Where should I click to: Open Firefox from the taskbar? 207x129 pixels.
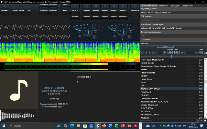pos(104,126)
